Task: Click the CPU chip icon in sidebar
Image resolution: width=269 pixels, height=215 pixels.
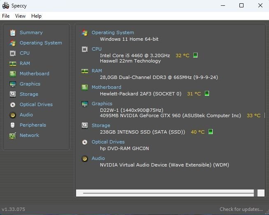Action: (x=12, y=53)
